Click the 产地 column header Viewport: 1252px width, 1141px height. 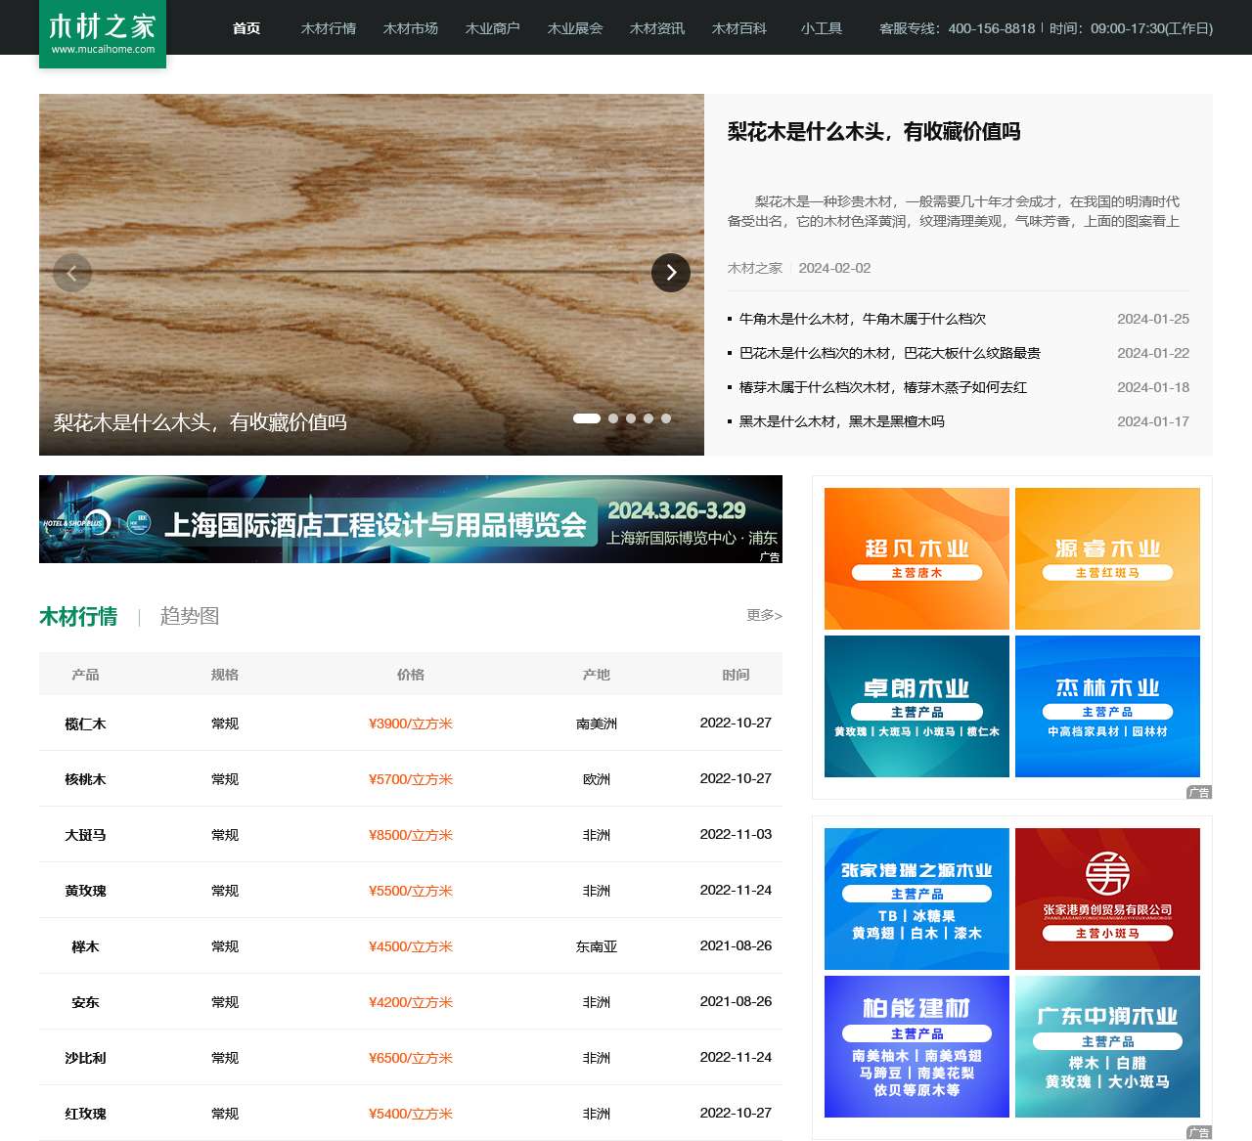point(597,675)
